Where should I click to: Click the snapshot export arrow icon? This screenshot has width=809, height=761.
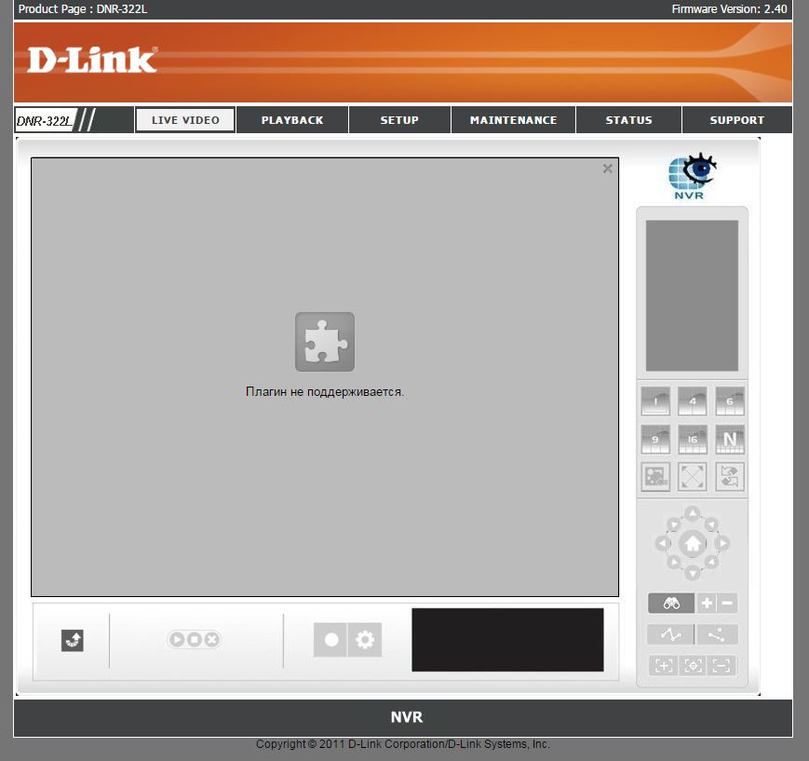click(73, 640)
